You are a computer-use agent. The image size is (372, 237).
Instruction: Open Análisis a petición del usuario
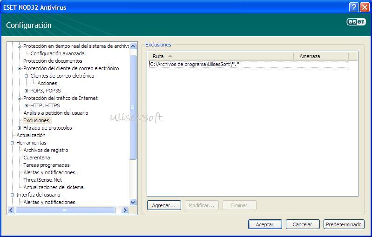tap(56, 113)
